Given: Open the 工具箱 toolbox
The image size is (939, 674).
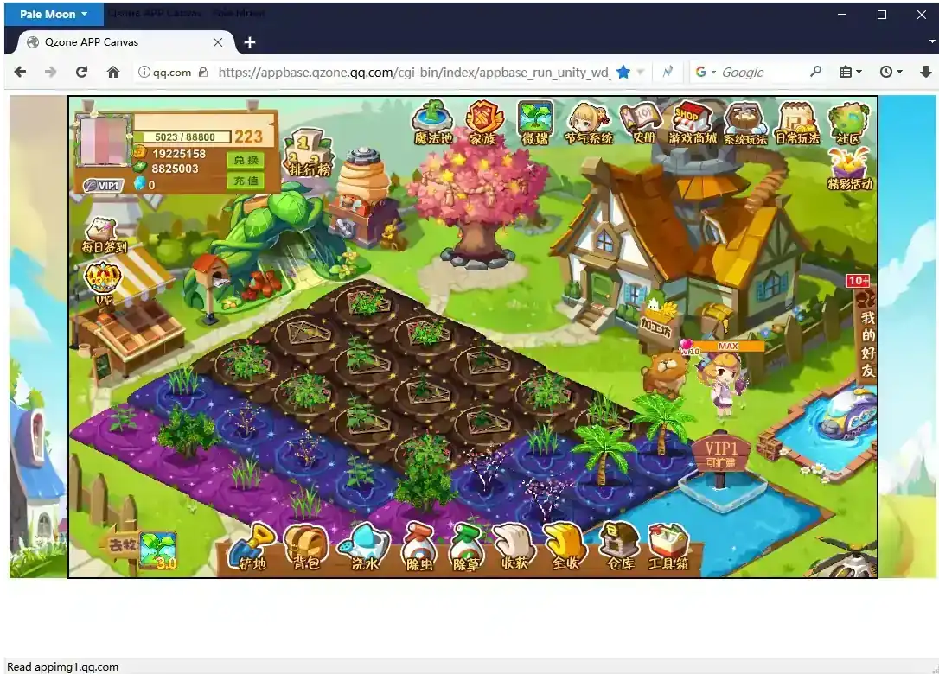Looking at the screenshot, I should click(x=668, y=546).
